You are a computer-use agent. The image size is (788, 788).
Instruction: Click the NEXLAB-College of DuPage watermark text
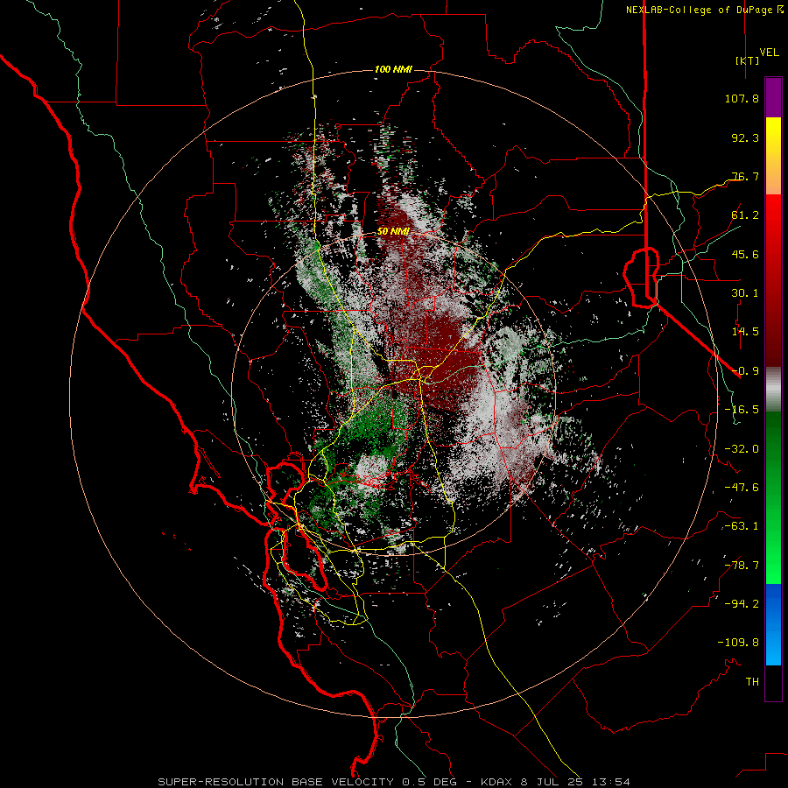pos(705,10)
